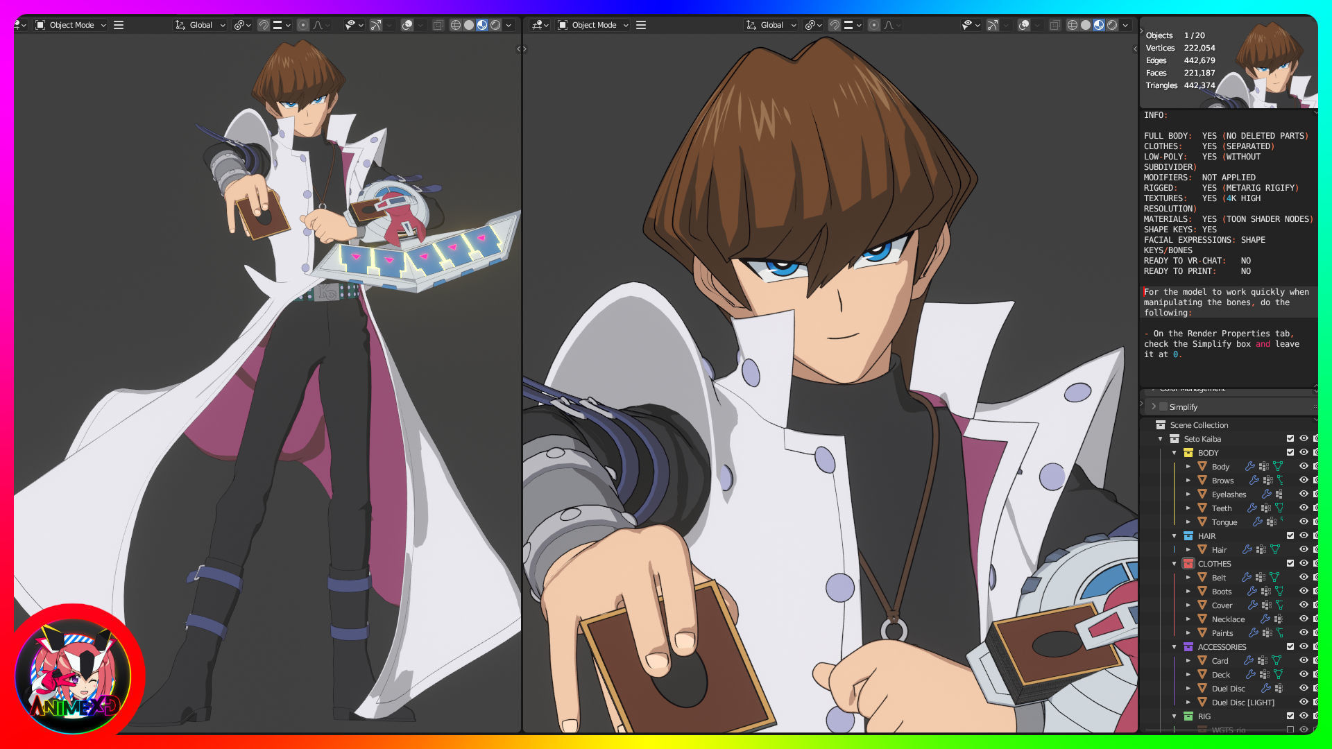Collapse the CLOTHES collection

point(1175,564)
